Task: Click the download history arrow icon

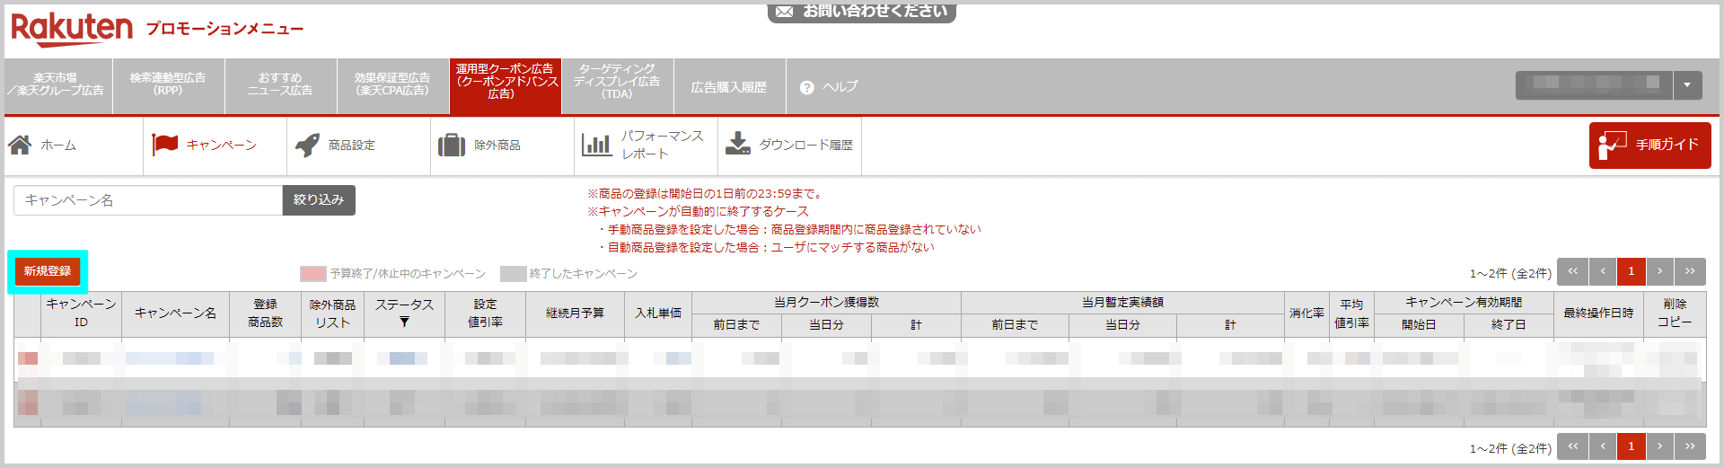Action: pyautogui.click(x=738, y=144)
